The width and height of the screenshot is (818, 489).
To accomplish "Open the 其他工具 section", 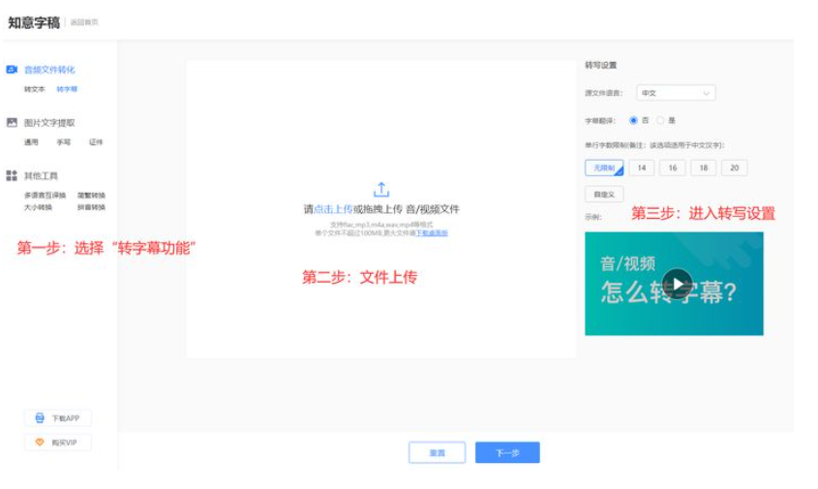I will coord(41,176).
